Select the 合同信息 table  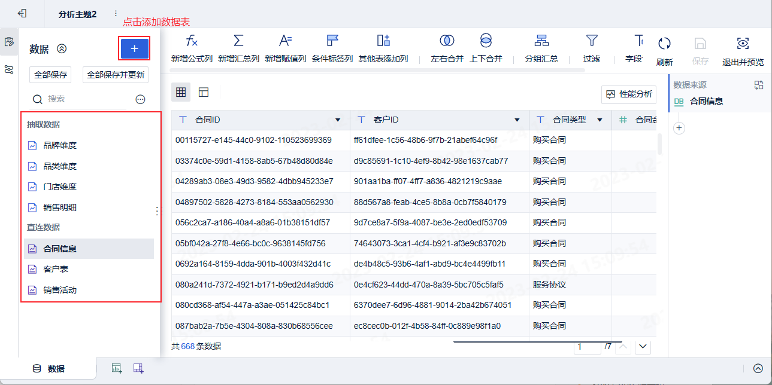pyautogui.click(x=89, y=249)
